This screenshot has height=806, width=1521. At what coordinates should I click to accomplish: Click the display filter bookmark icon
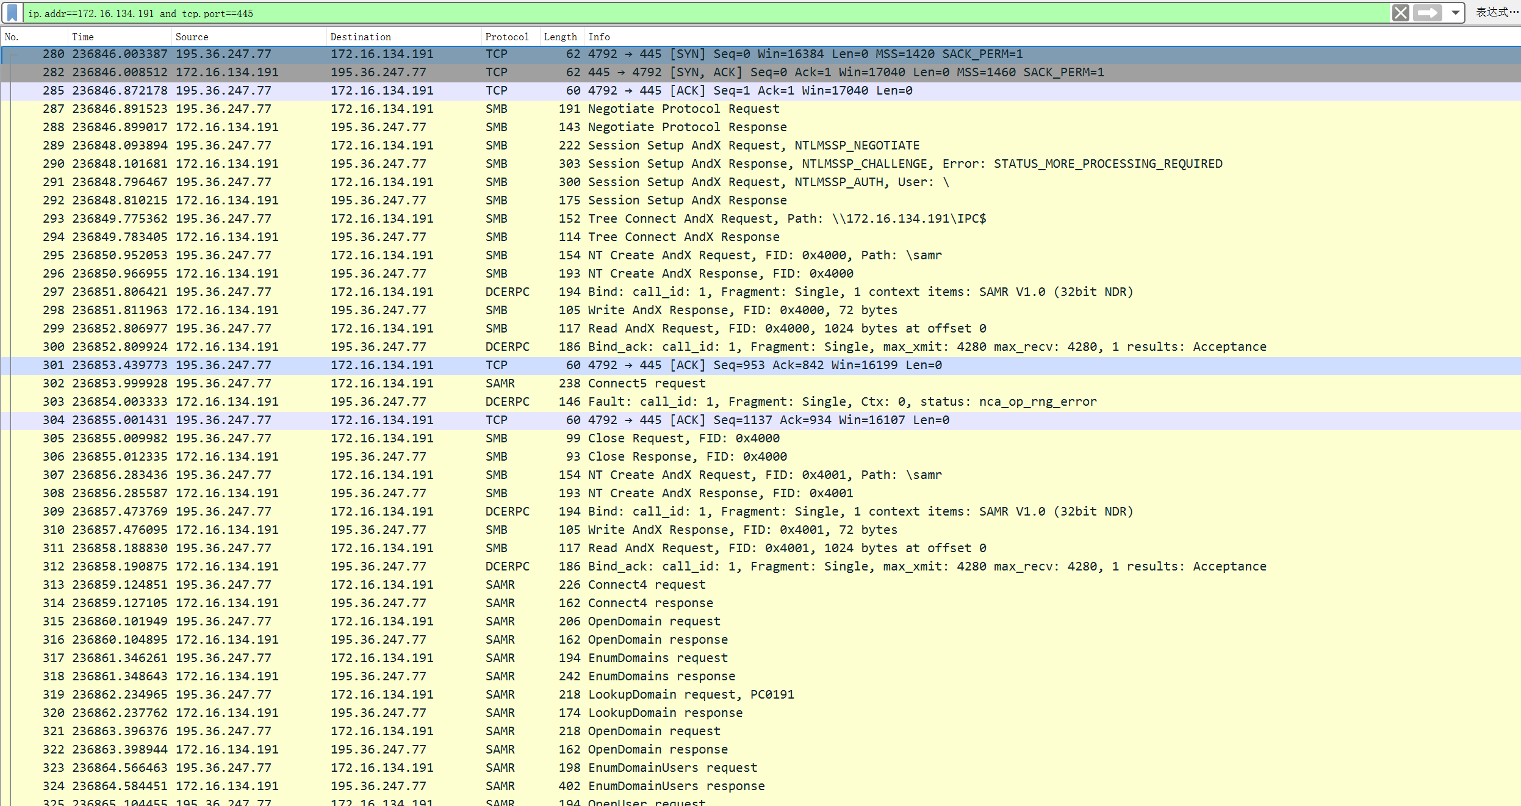point(12,13)
